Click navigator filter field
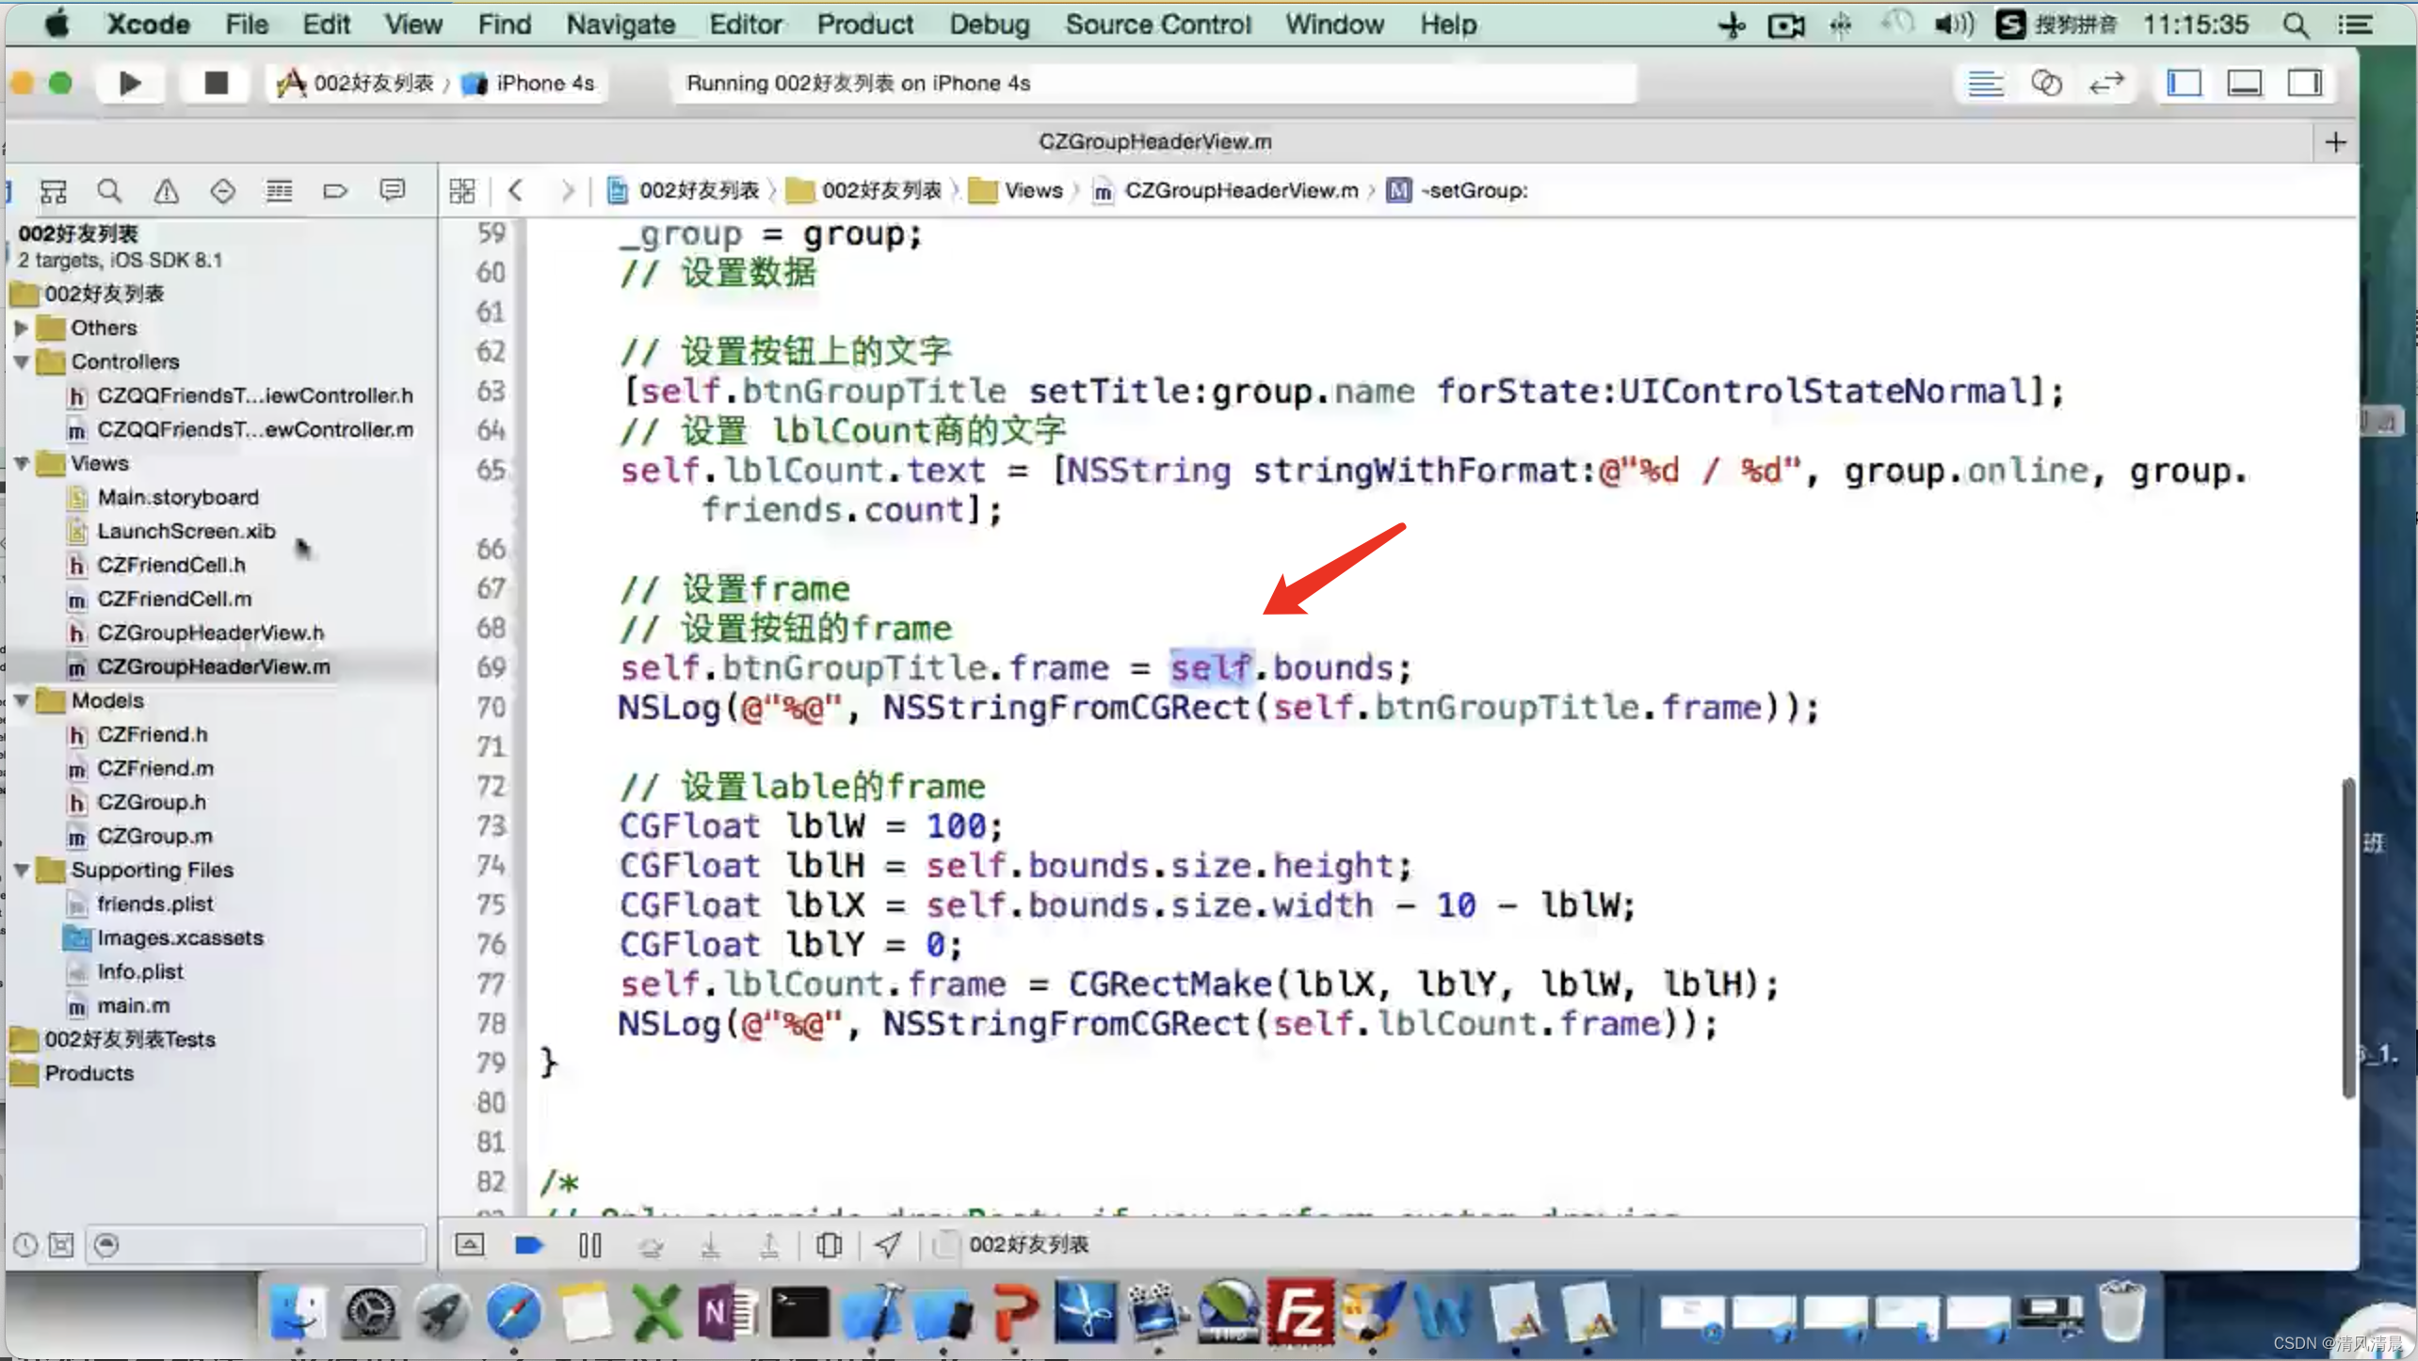2418x1361 pixels. pos(256,1245)
